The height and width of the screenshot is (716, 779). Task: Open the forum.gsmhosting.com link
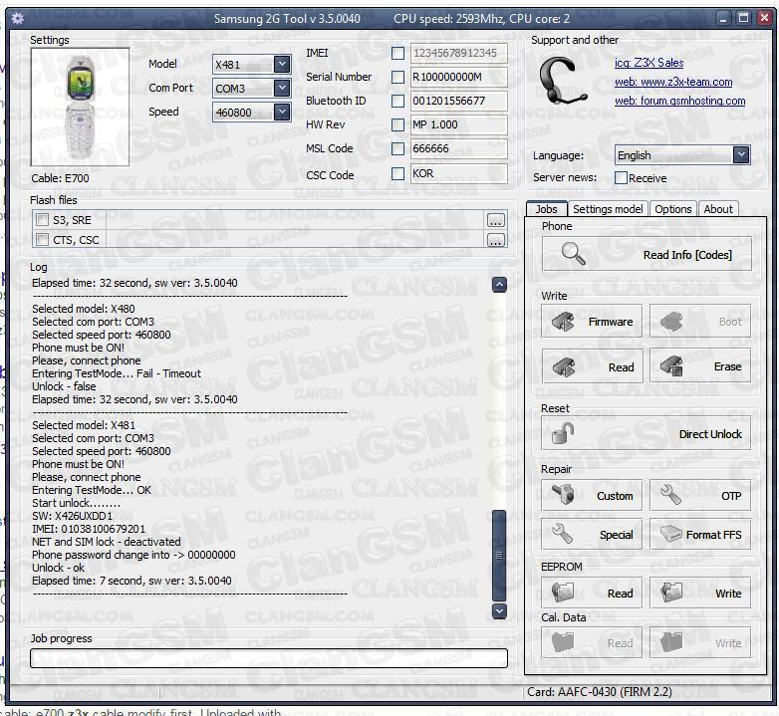pyautogui.click(x=679, y=101)
